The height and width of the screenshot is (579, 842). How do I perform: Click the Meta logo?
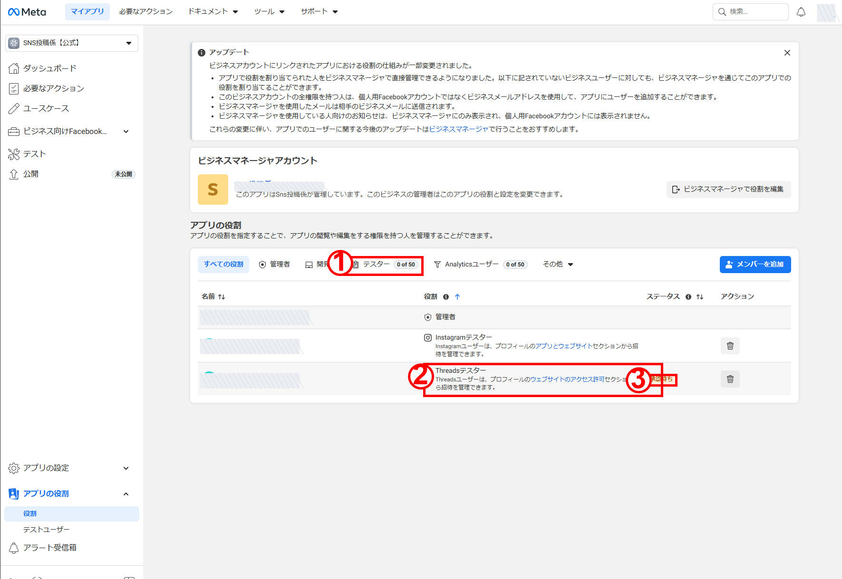tap(27, 12)
